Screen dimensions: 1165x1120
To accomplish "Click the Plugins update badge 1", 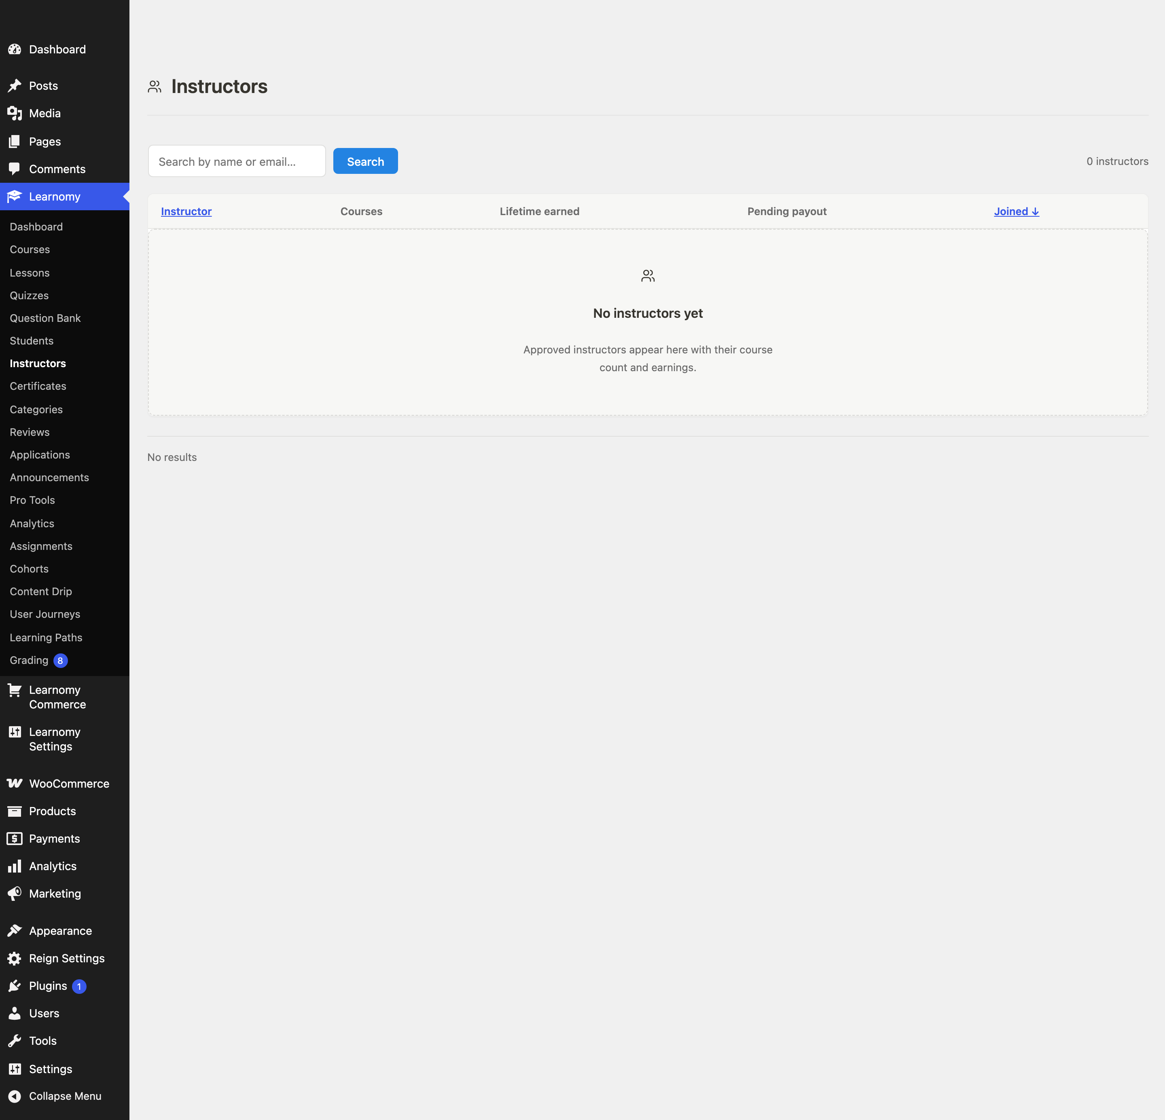I will point(79,986).
